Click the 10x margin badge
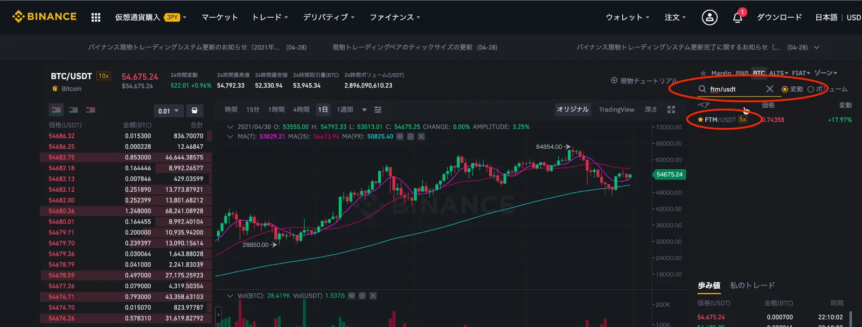862x327 pixels. (103, 76)
